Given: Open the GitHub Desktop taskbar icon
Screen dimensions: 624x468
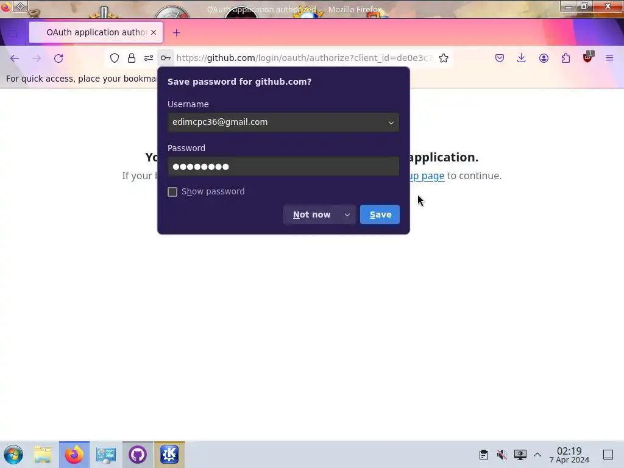Looking at the screenshot, I should pos(138,455).
